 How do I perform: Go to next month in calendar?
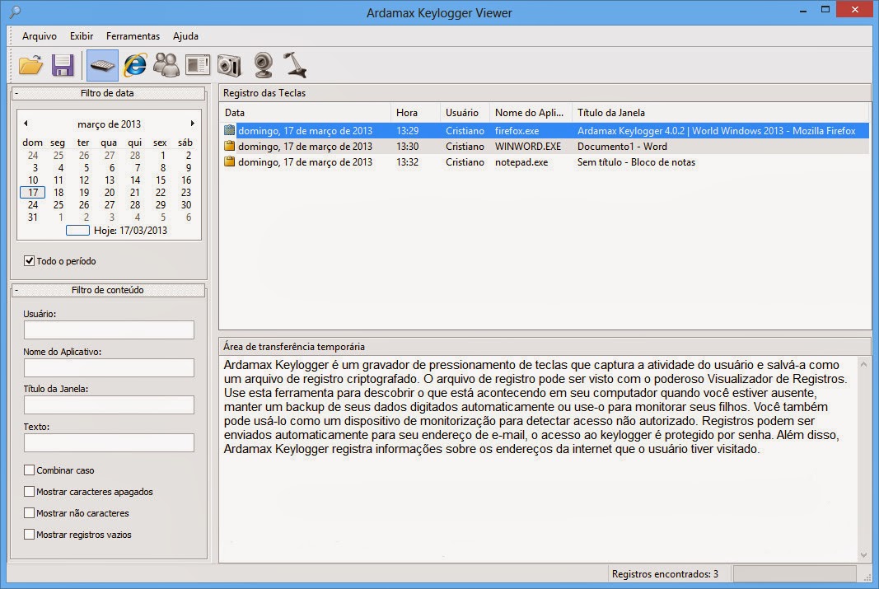click(192, 124)
